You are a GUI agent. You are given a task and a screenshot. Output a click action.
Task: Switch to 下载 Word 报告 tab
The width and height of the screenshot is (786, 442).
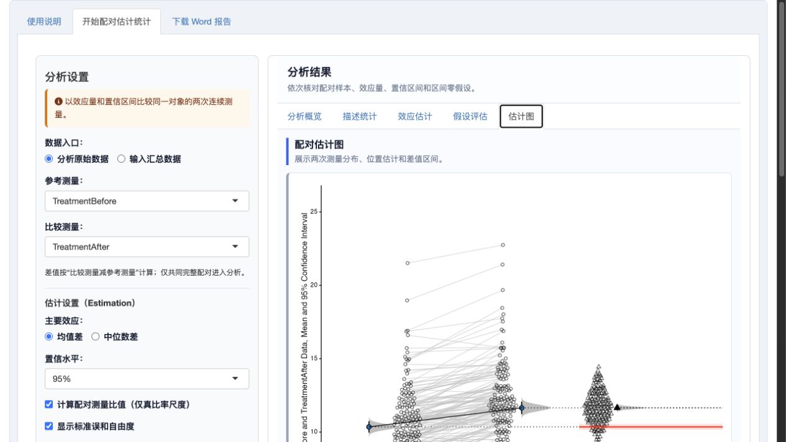201,22
